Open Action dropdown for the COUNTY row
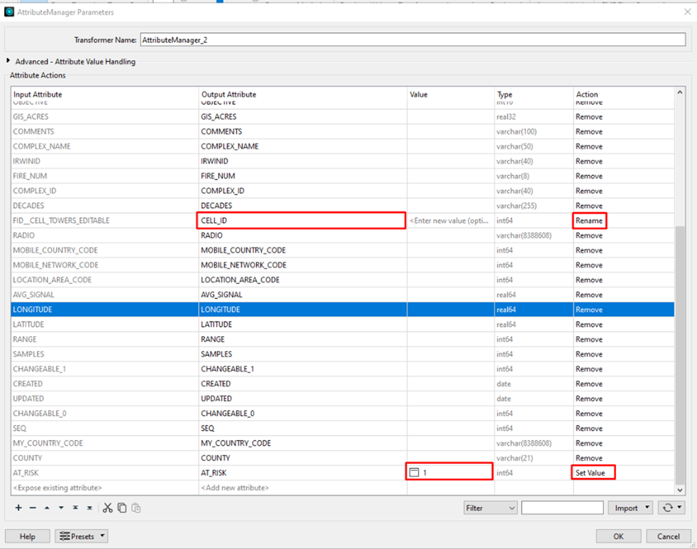Image resolution: width=697 pixels, height=549 pixels. pyautogui.click(x=623, y=458)
